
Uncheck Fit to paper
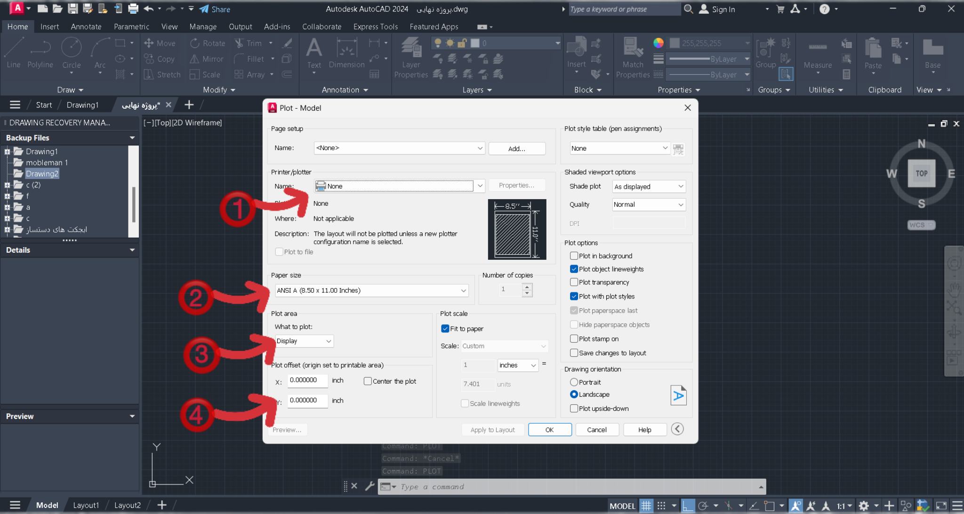(x=445, y=329)
